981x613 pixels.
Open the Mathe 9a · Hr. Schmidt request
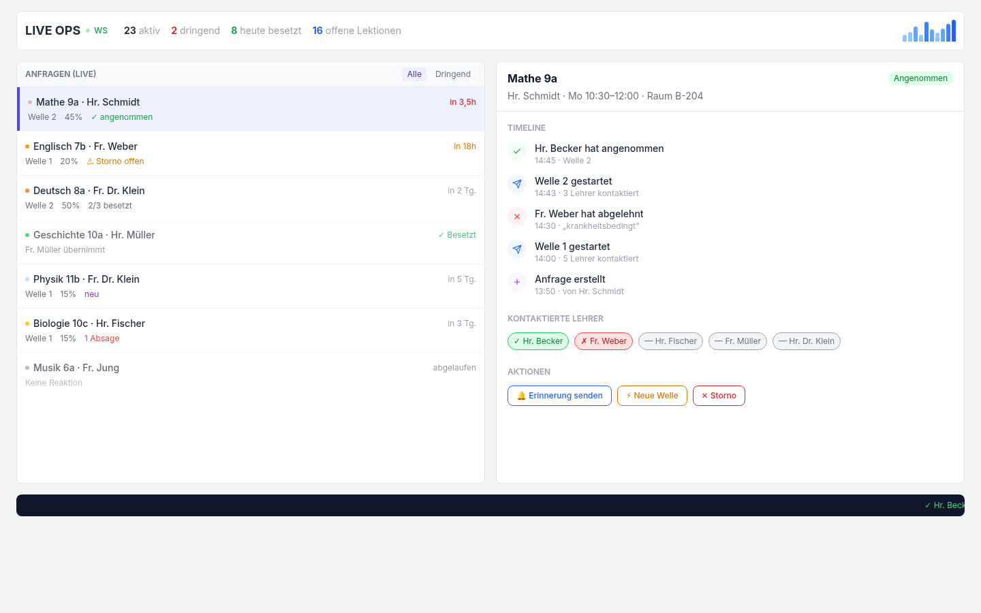tap(251, 109)
